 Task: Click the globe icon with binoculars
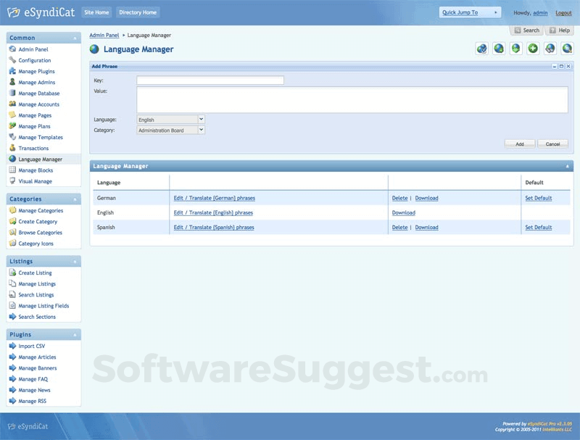click(x=549, y=48)
